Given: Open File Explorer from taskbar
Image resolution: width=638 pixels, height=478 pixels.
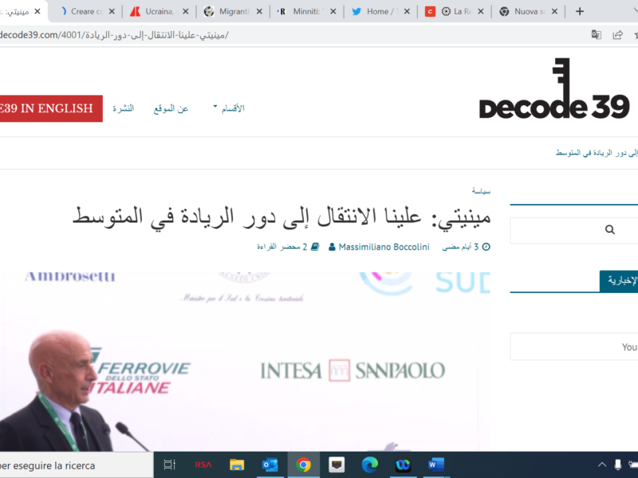Looking at the screenshot, I should click(236, 464).
